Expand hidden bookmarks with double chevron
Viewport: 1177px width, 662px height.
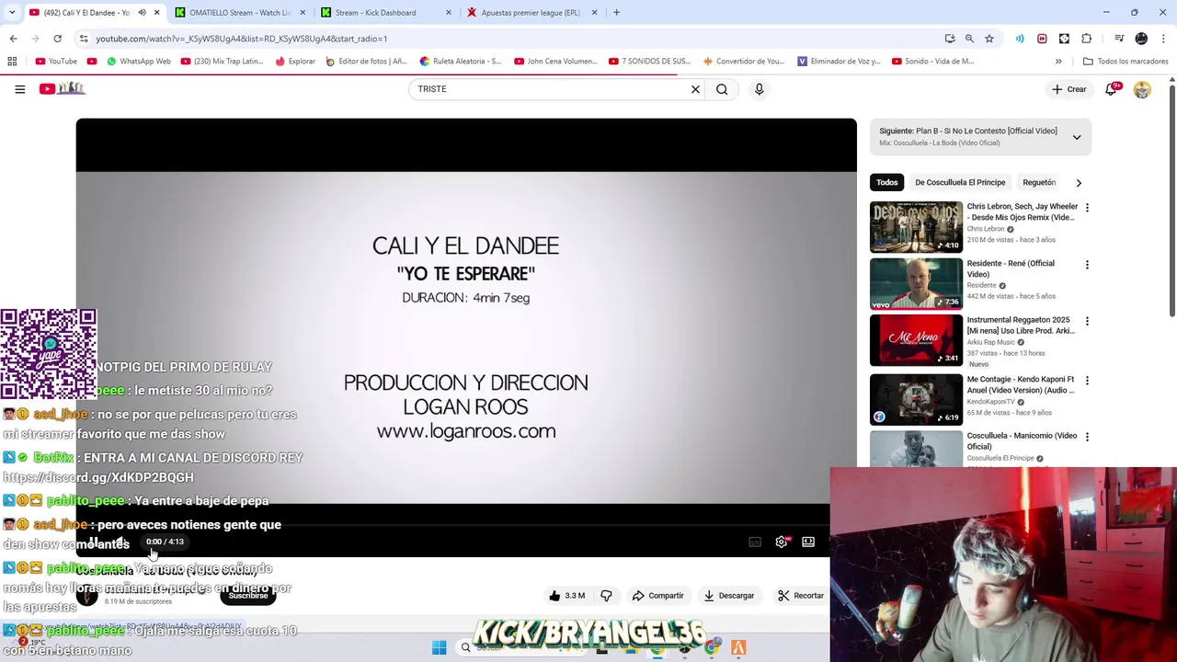click(1058, 62)
